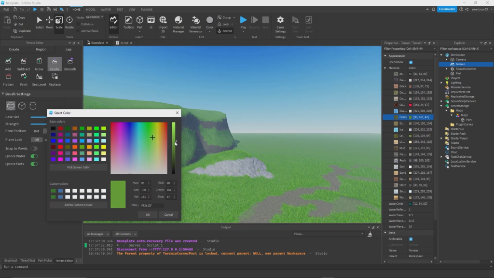
Task: Activate the Select tool in ribbon
Action: tap(40, 23)
